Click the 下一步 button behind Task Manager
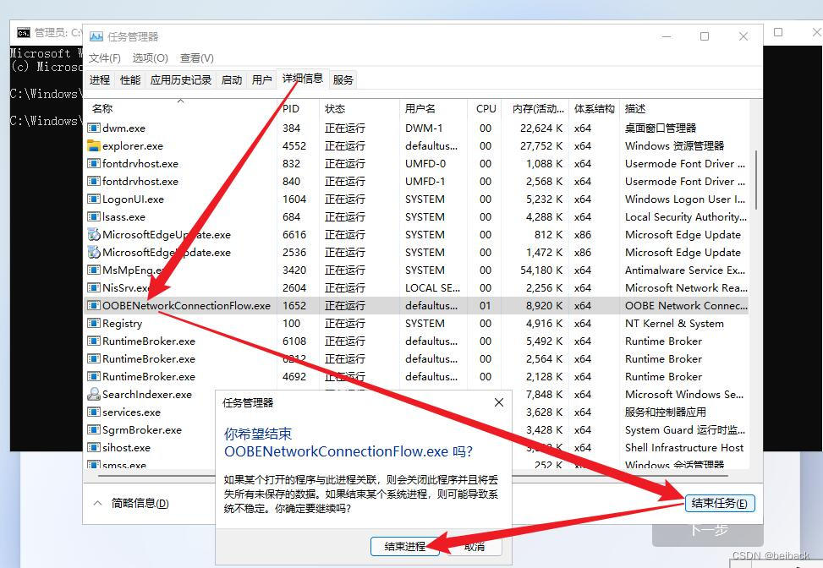Image resolution: width=823 pixels, height=568 pixels. (708, 531)
